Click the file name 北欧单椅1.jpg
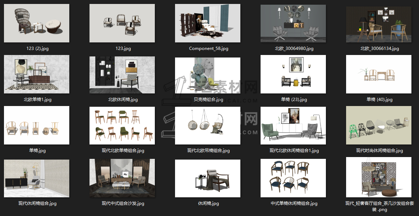The height and width of the screenshot is (216, 419). 38,100
